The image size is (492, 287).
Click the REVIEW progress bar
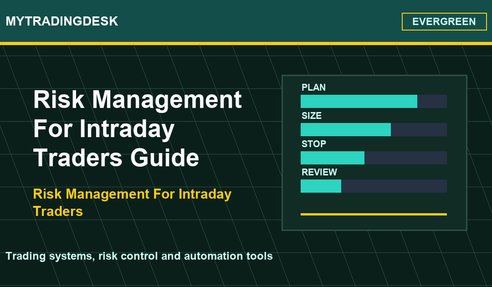point(374,186)
